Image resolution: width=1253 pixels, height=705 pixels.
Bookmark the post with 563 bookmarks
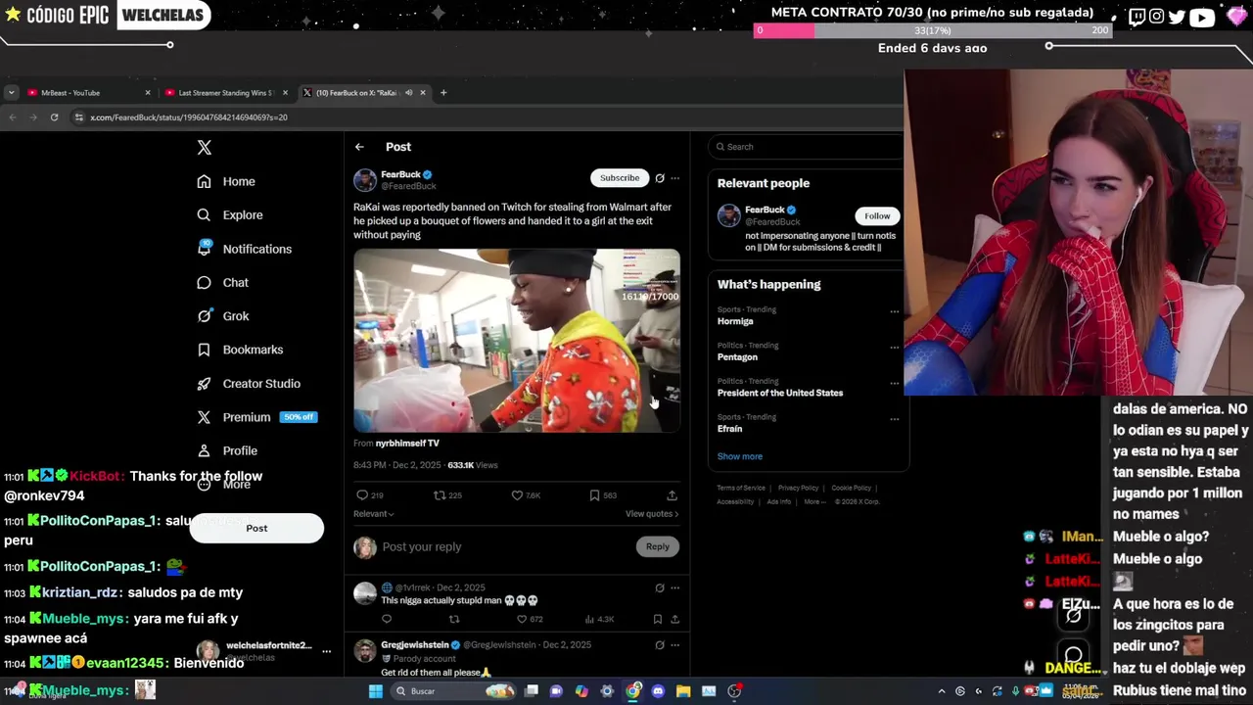[602, 495]
